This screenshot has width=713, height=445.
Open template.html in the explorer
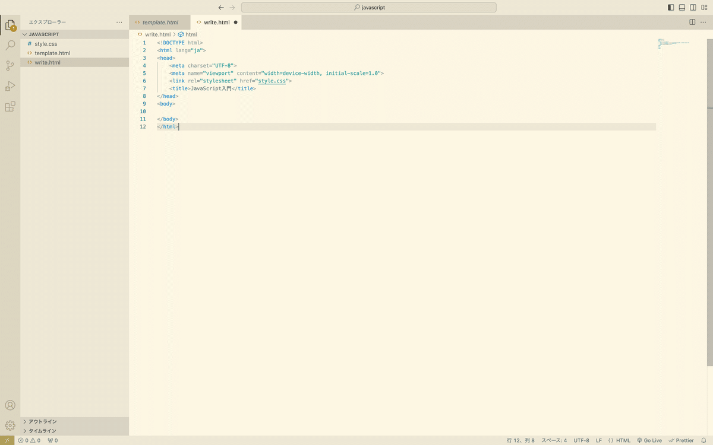pyautogui.click(x=75, y=53)
